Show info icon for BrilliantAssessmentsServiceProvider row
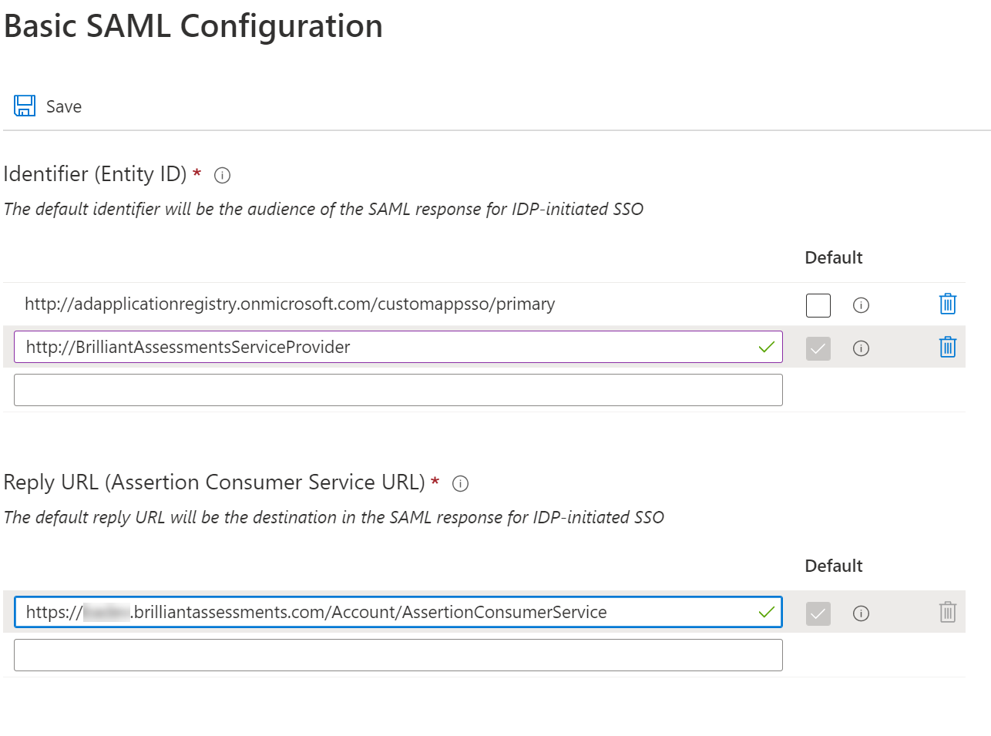This screenshot has width=991, height=736. [x=861, y=348]
